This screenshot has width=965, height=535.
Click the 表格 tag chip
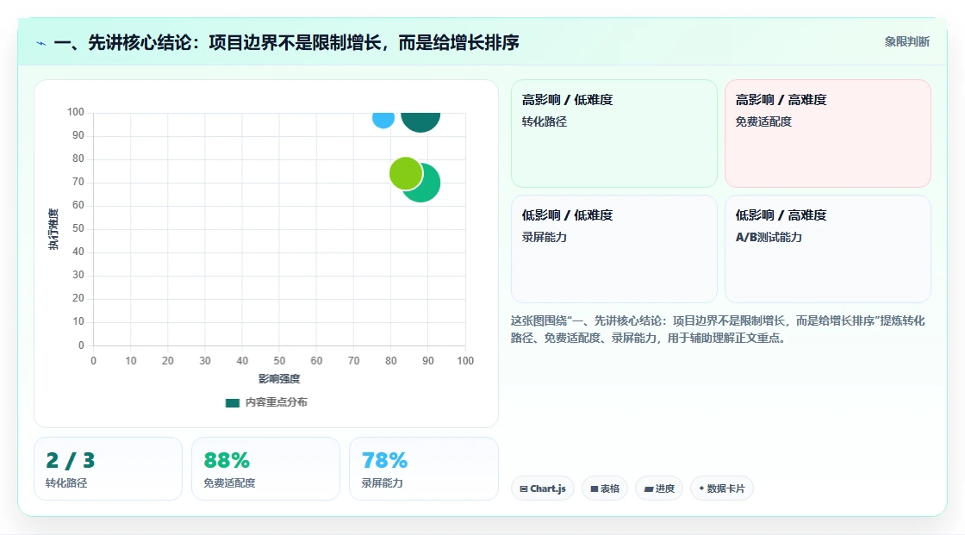(x=605, y=488)
